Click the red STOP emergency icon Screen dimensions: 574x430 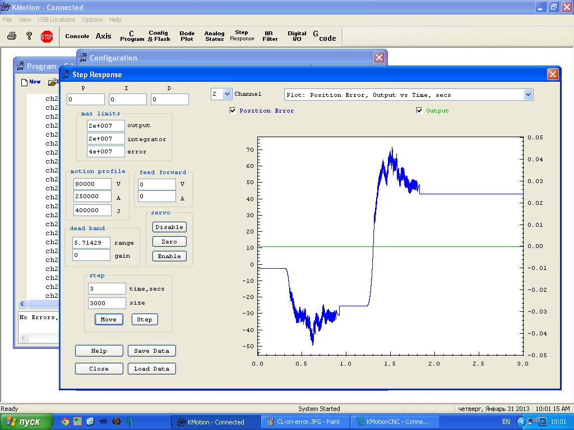tap(47, 36)
